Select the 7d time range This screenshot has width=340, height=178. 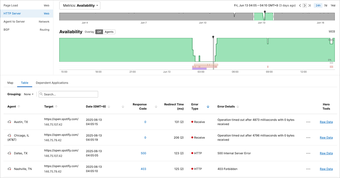click(325, 5)
